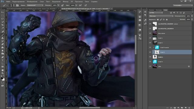Set foreground color swatch
The width and height of the screenshot is (194, 109).
click(2, 78)
